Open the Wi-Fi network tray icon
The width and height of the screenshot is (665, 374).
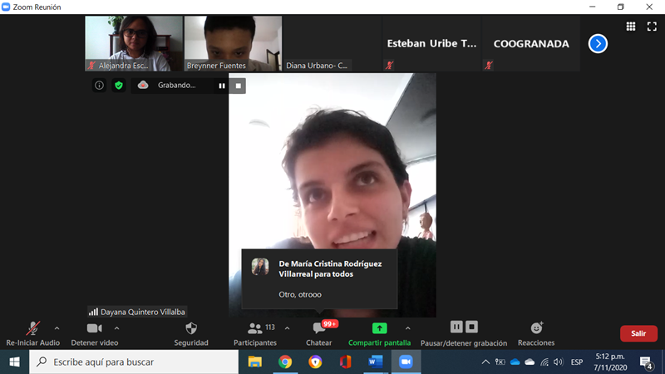click(544, 362)
